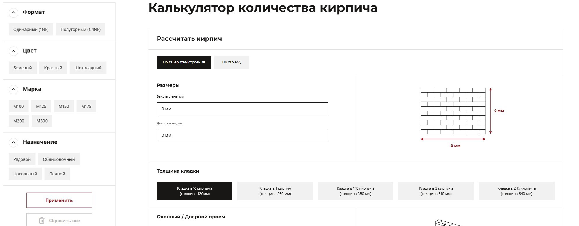Screen dimensions: 579x226
Task: Choose Кладка в 1 кирпич thickness
Action: [275, 191]
